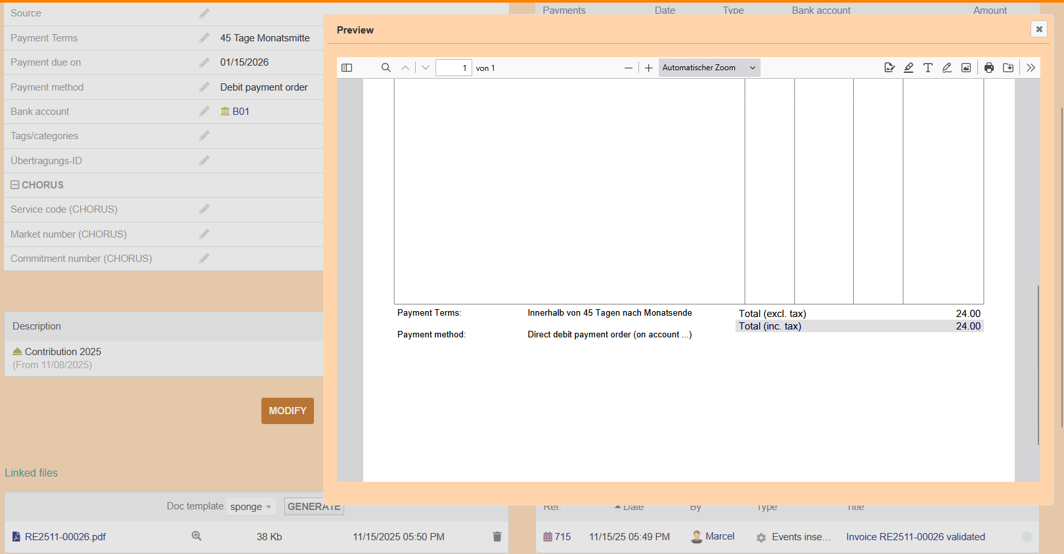Print the previewed PDF document
The height and width of the screenshot is (554, 1064).
tap(989, 68)
